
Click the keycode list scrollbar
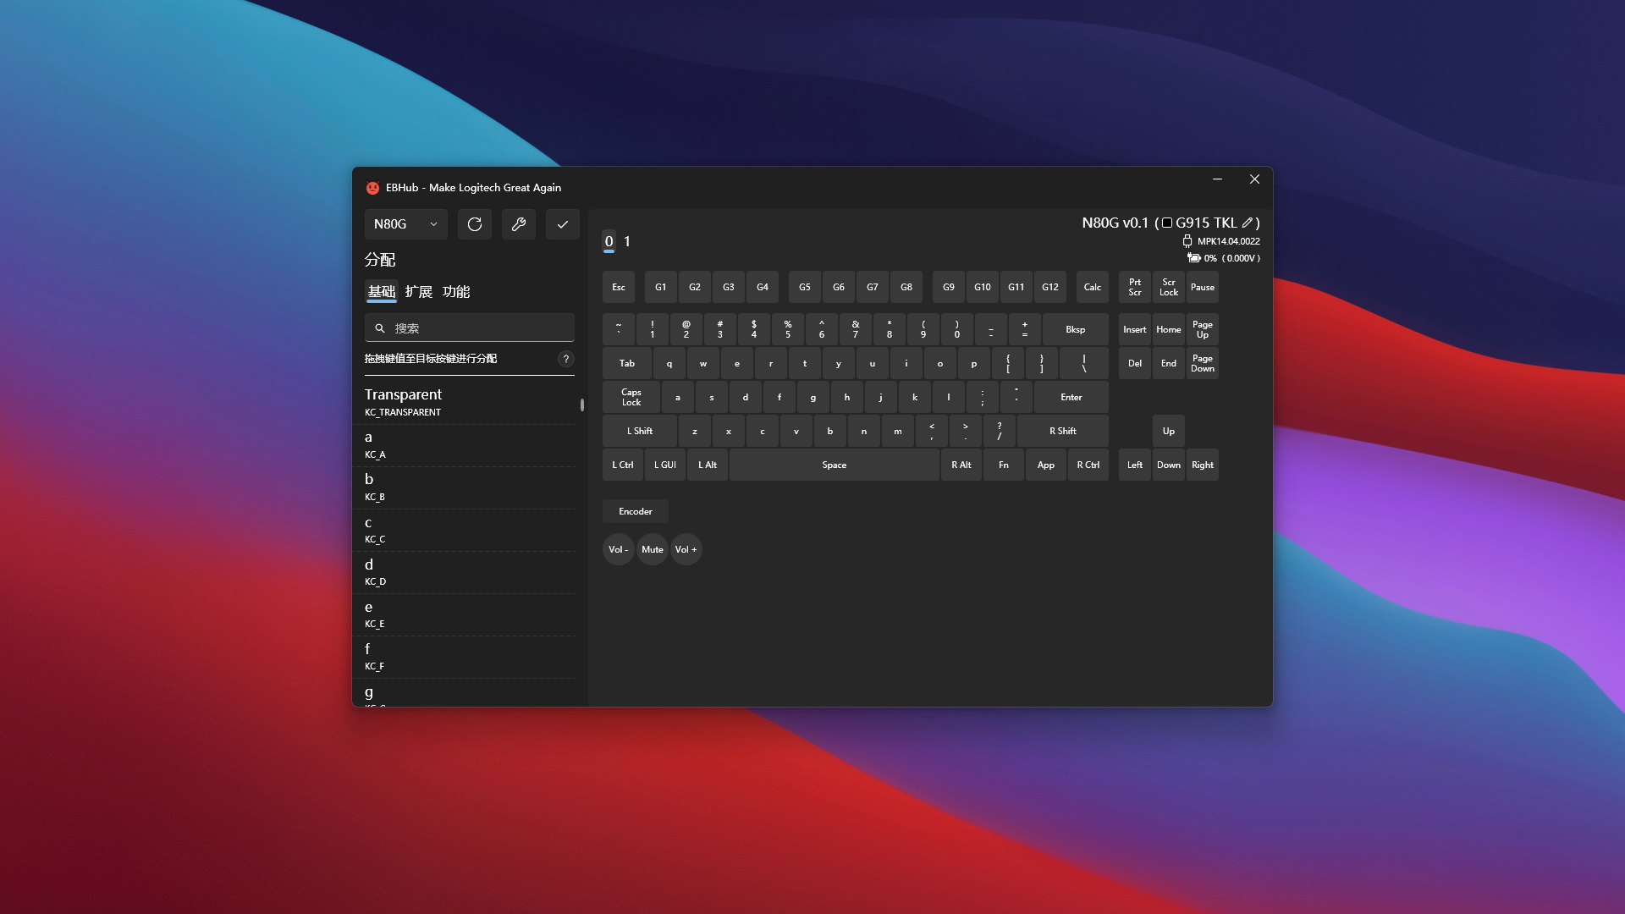(582, 405)
